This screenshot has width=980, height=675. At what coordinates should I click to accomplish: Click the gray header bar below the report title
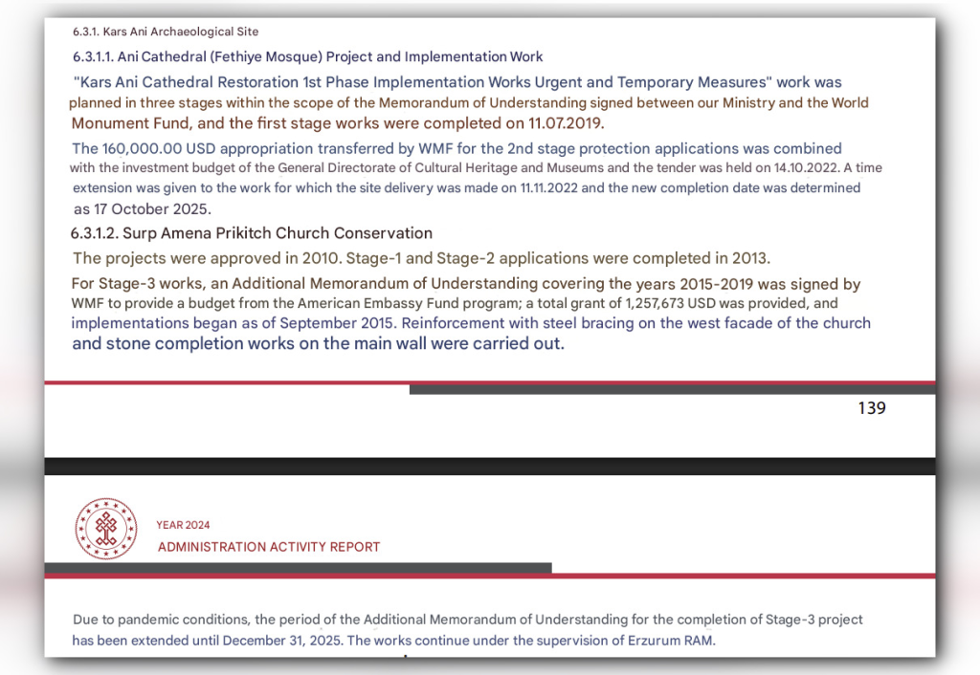299,568
